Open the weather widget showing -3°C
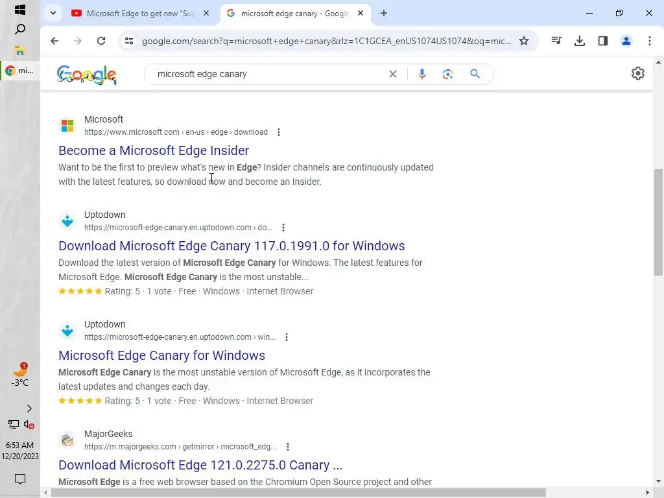This screenshot has height=498, width=664. (x=20, y=375)
